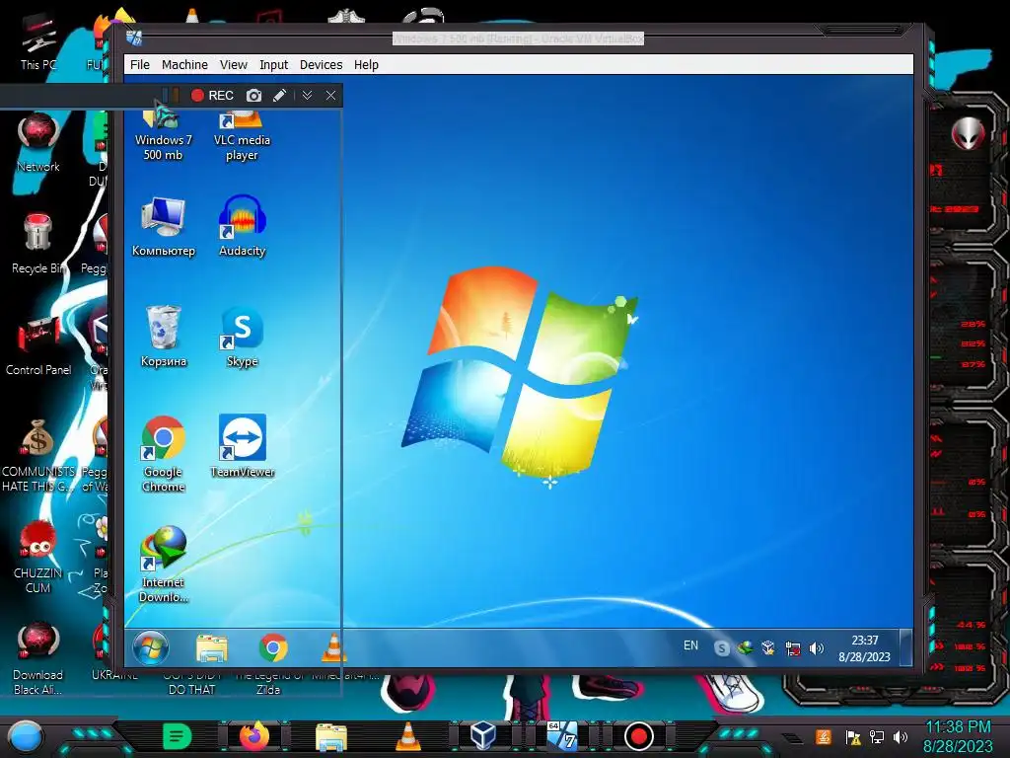Screen dimensions: 1010x758
Task: Expand the recorder toolbar double-chevron
Action: tap(308, 96)
